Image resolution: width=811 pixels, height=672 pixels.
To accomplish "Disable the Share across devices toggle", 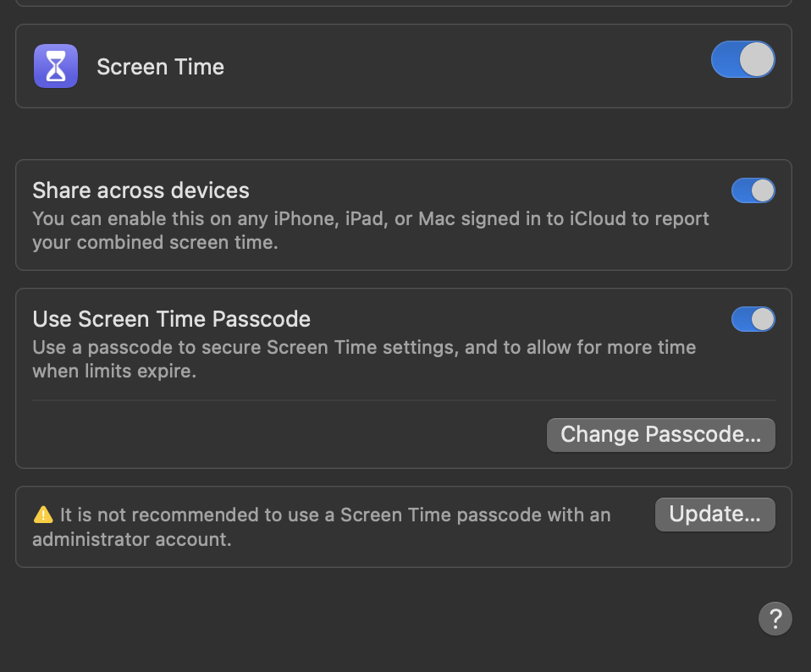I will [x=753, y=190].
